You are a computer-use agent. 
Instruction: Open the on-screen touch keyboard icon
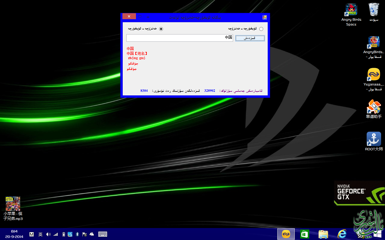click(x=103, y=234)
